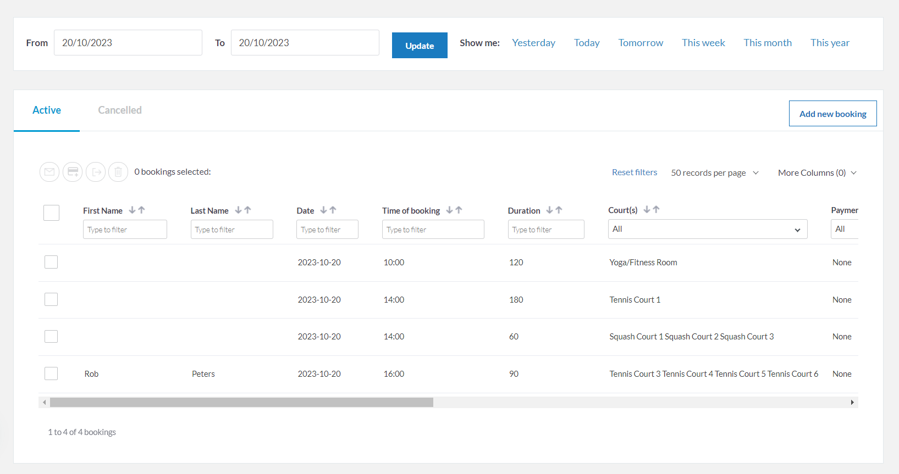
Task: Open the More Columns (0) dropdown
Action: [817, 172]
